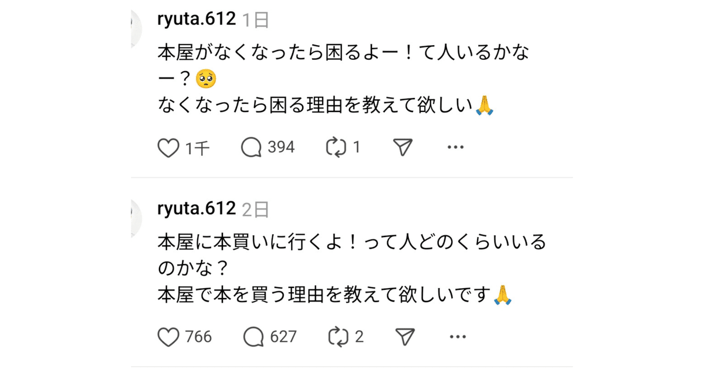
Task: Open the more options menu on the second post
Action: (x=457, y=336)
